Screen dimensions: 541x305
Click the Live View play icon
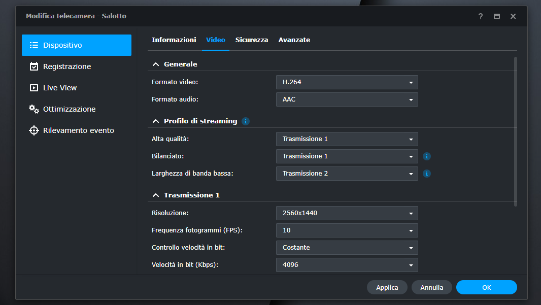[34, 88]
